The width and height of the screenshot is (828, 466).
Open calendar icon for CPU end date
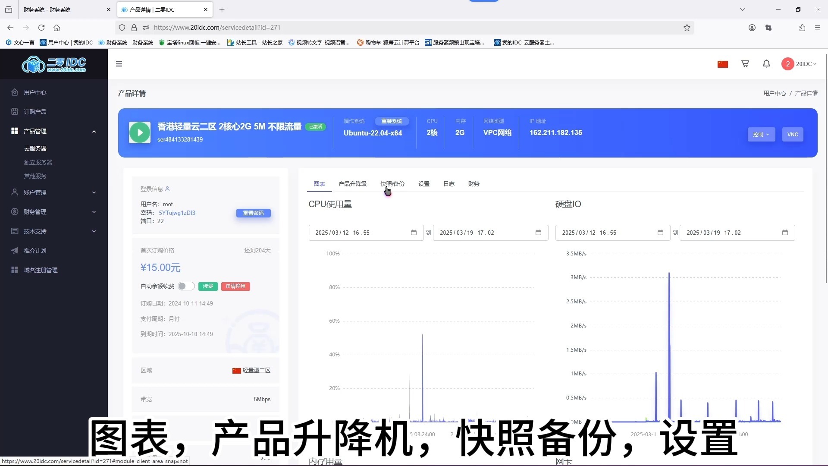coord(538,233)
